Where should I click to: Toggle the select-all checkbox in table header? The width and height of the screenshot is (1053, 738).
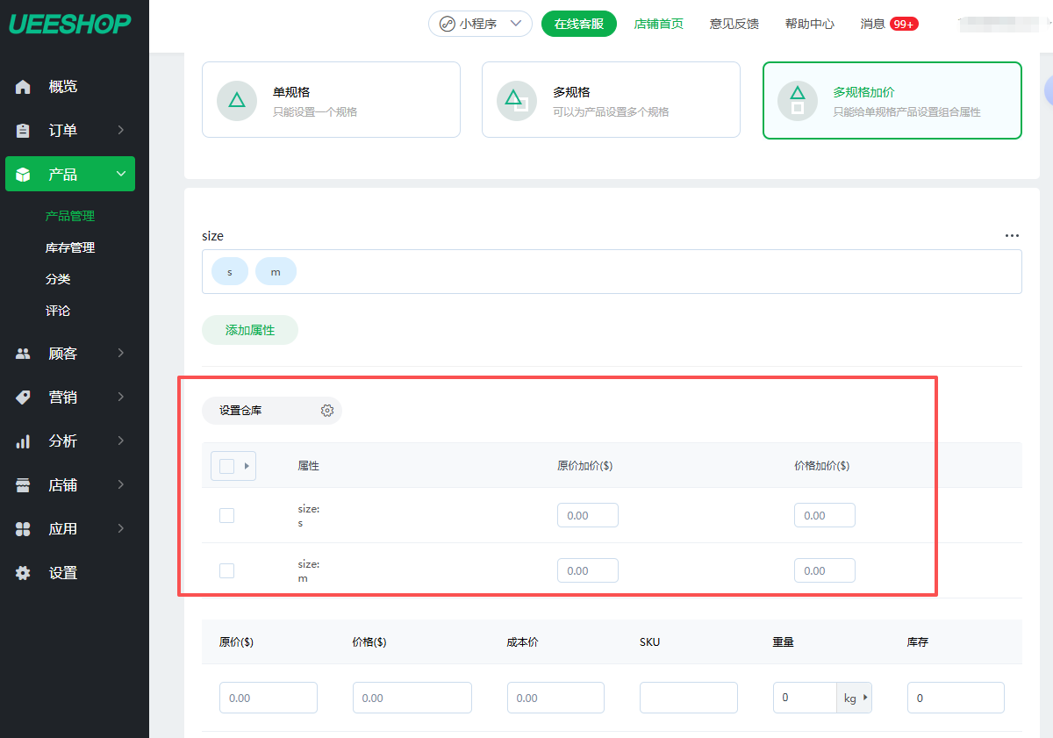click(226, 466)
